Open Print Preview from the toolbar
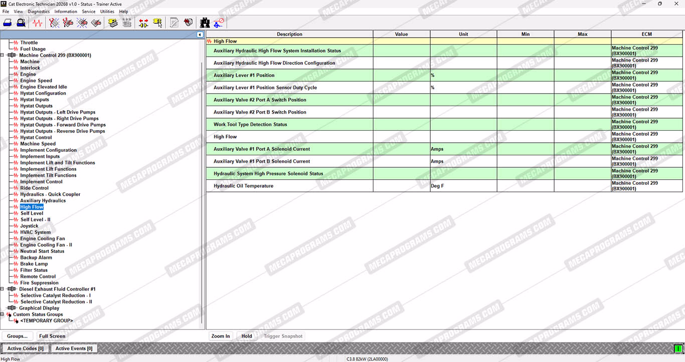Image resolution: width=685 pixels, height=362 pixels. 21,23
